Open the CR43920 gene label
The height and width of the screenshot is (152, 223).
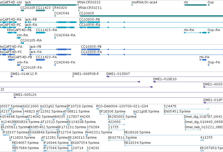pos(60,8)
